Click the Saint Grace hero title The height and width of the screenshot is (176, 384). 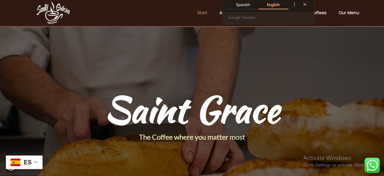coord(195,110)
